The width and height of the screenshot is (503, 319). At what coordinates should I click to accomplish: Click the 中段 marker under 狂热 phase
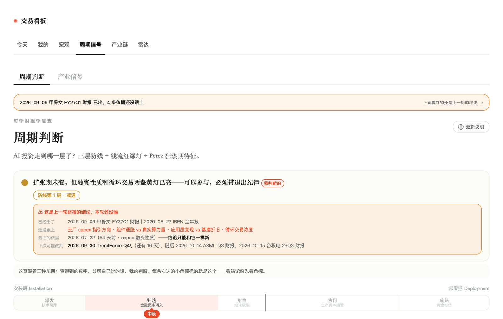[x=152, y=314]
